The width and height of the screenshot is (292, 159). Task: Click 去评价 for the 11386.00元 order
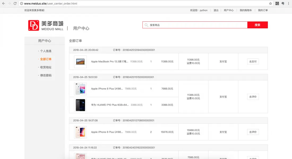pyautogui.click(x=253, y=97)
